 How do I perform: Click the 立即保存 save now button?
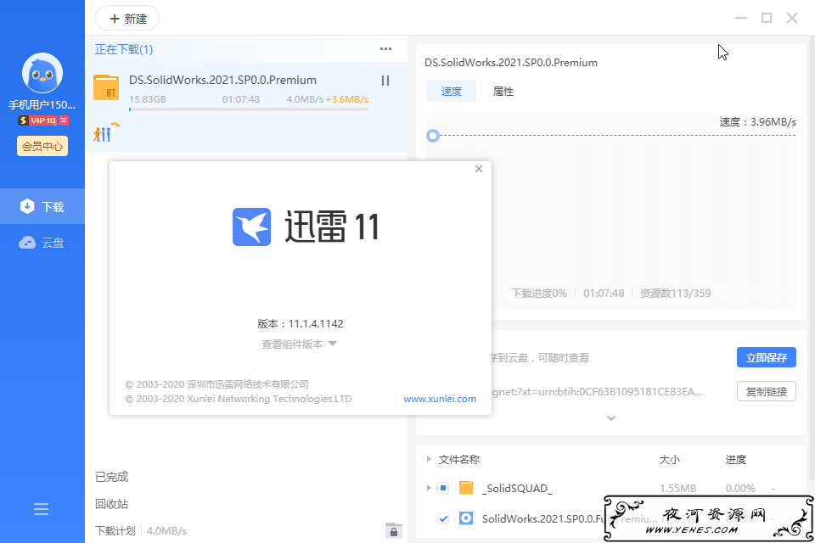point(766,357)
